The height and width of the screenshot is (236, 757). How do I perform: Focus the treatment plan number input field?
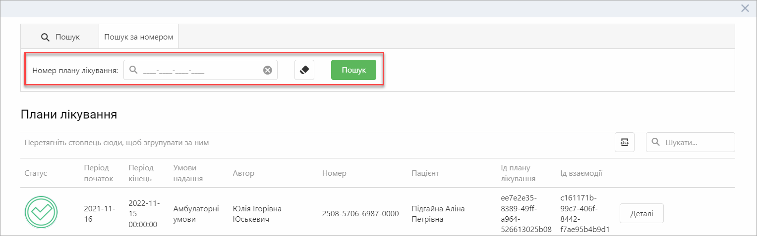tap(200, 70)
